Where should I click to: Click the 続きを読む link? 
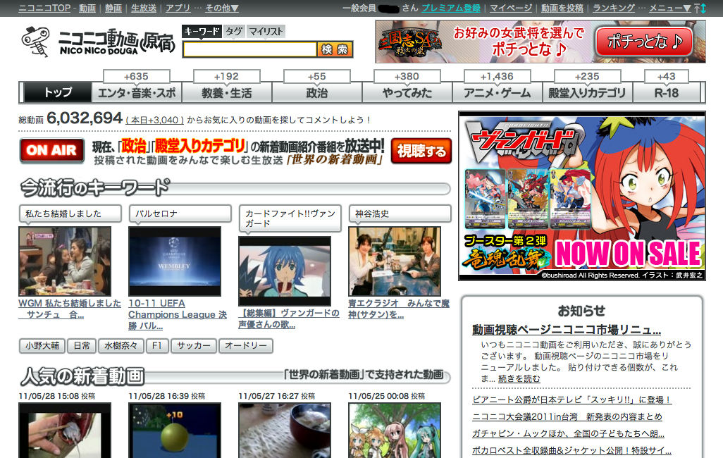519,378
